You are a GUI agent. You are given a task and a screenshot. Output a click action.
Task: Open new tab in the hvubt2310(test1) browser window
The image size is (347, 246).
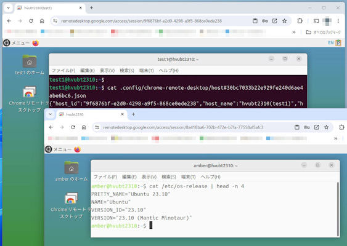tap(91, 8)
